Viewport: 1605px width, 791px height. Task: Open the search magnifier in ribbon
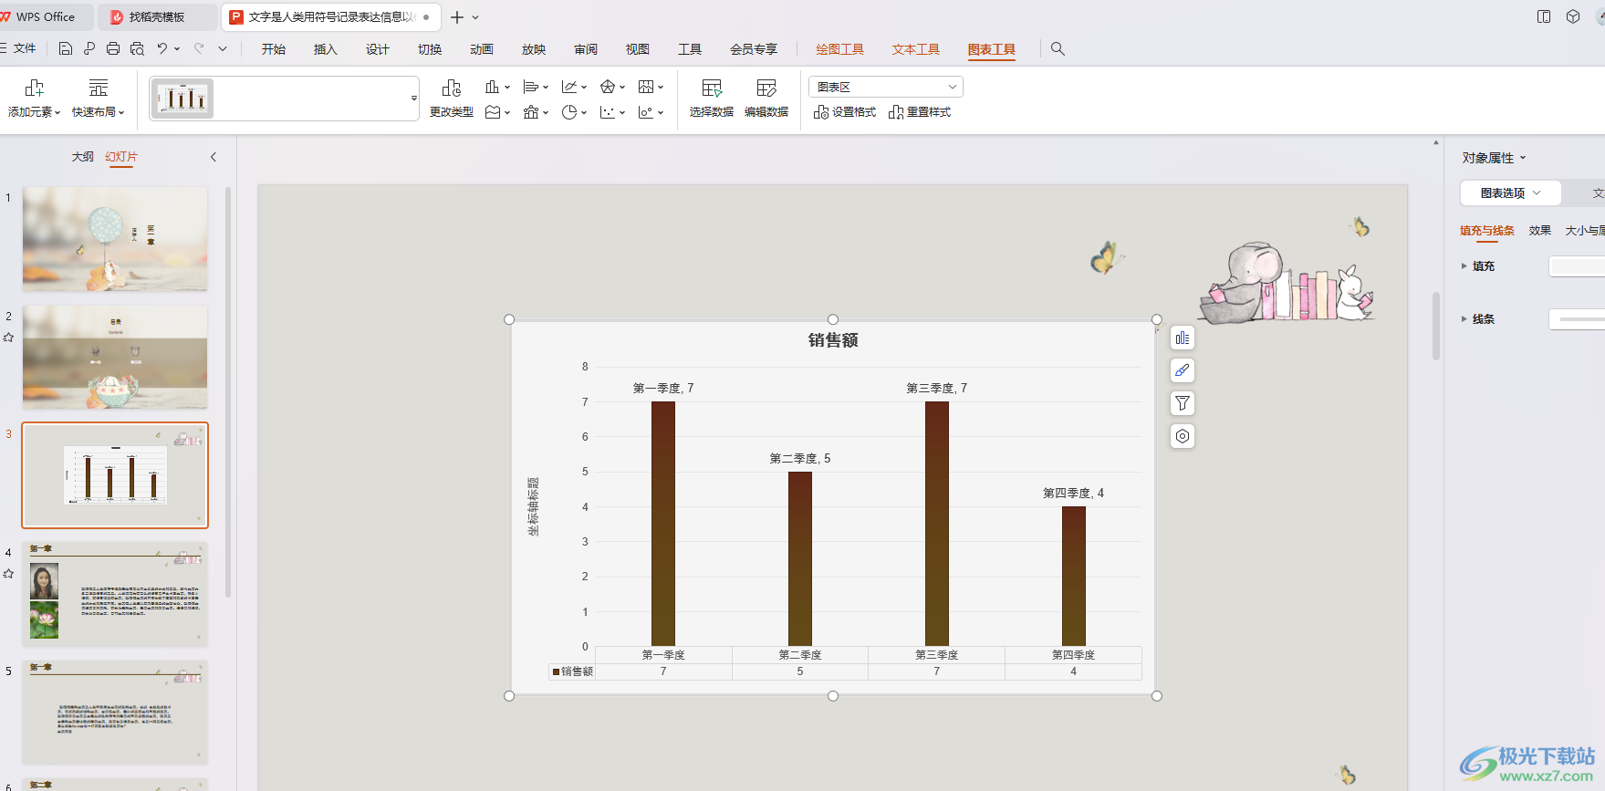point(1058,49)
